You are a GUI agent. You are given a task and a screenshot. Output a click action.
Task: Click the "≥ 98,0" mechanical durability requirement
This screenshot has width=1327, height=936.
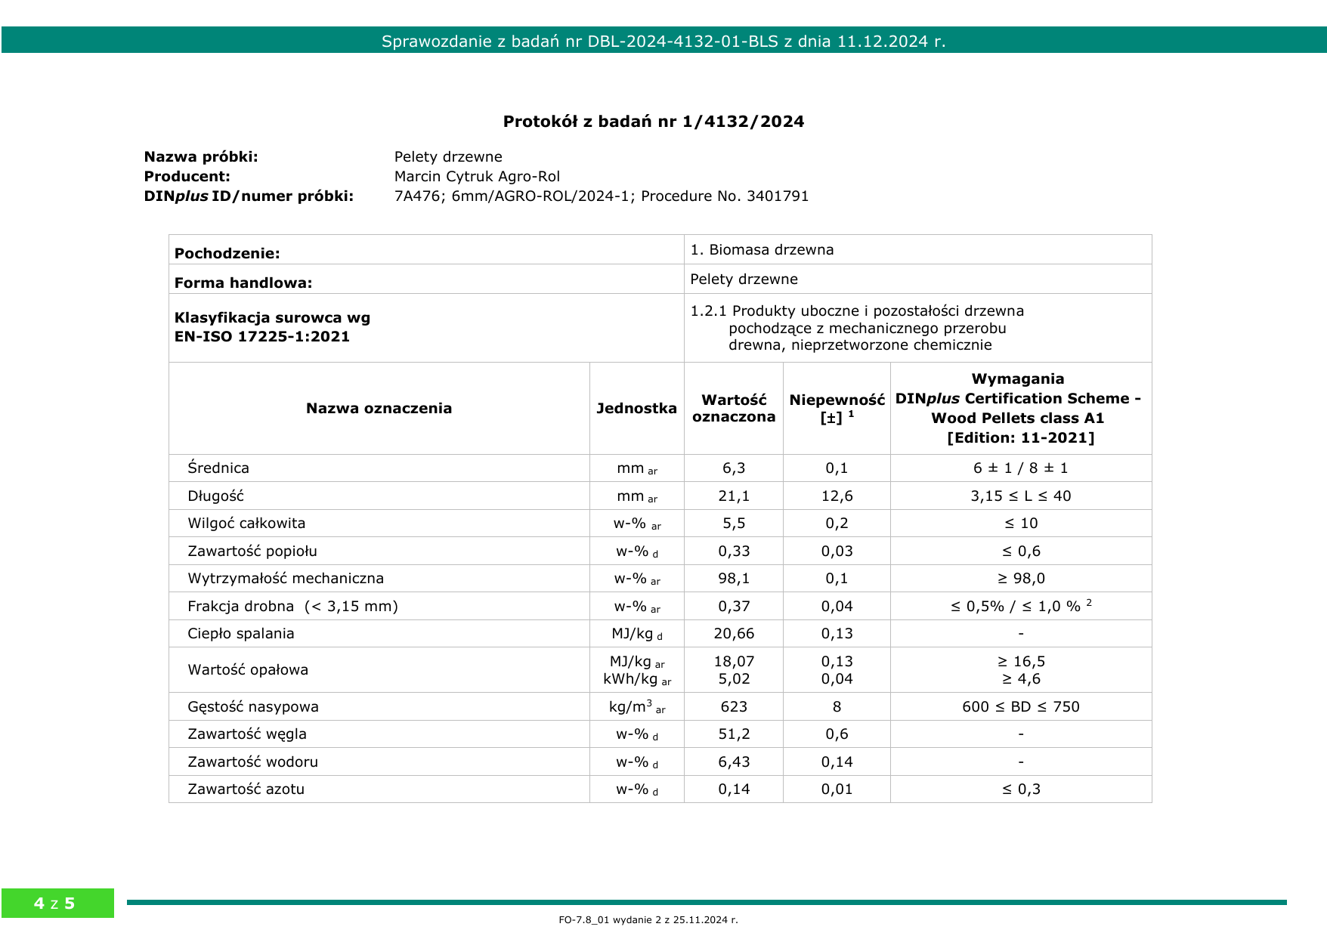point(1020,579)
